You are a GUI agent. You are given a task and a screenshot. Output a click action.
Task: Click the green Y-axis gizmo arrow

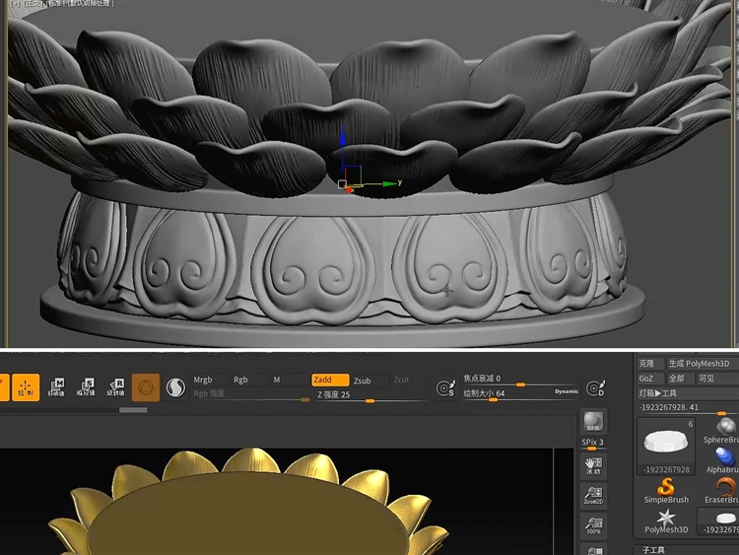coord(390,183)
